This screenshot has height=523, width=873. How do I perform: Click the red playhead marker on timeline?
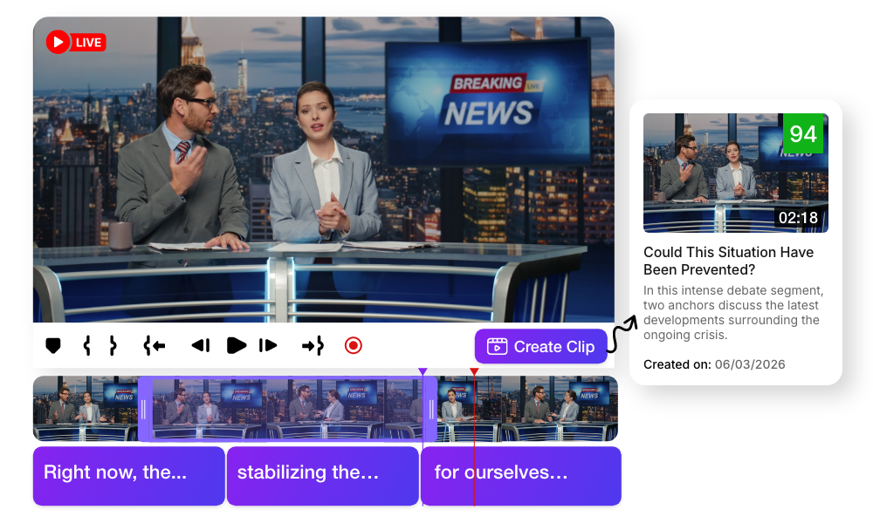(474, 372)
